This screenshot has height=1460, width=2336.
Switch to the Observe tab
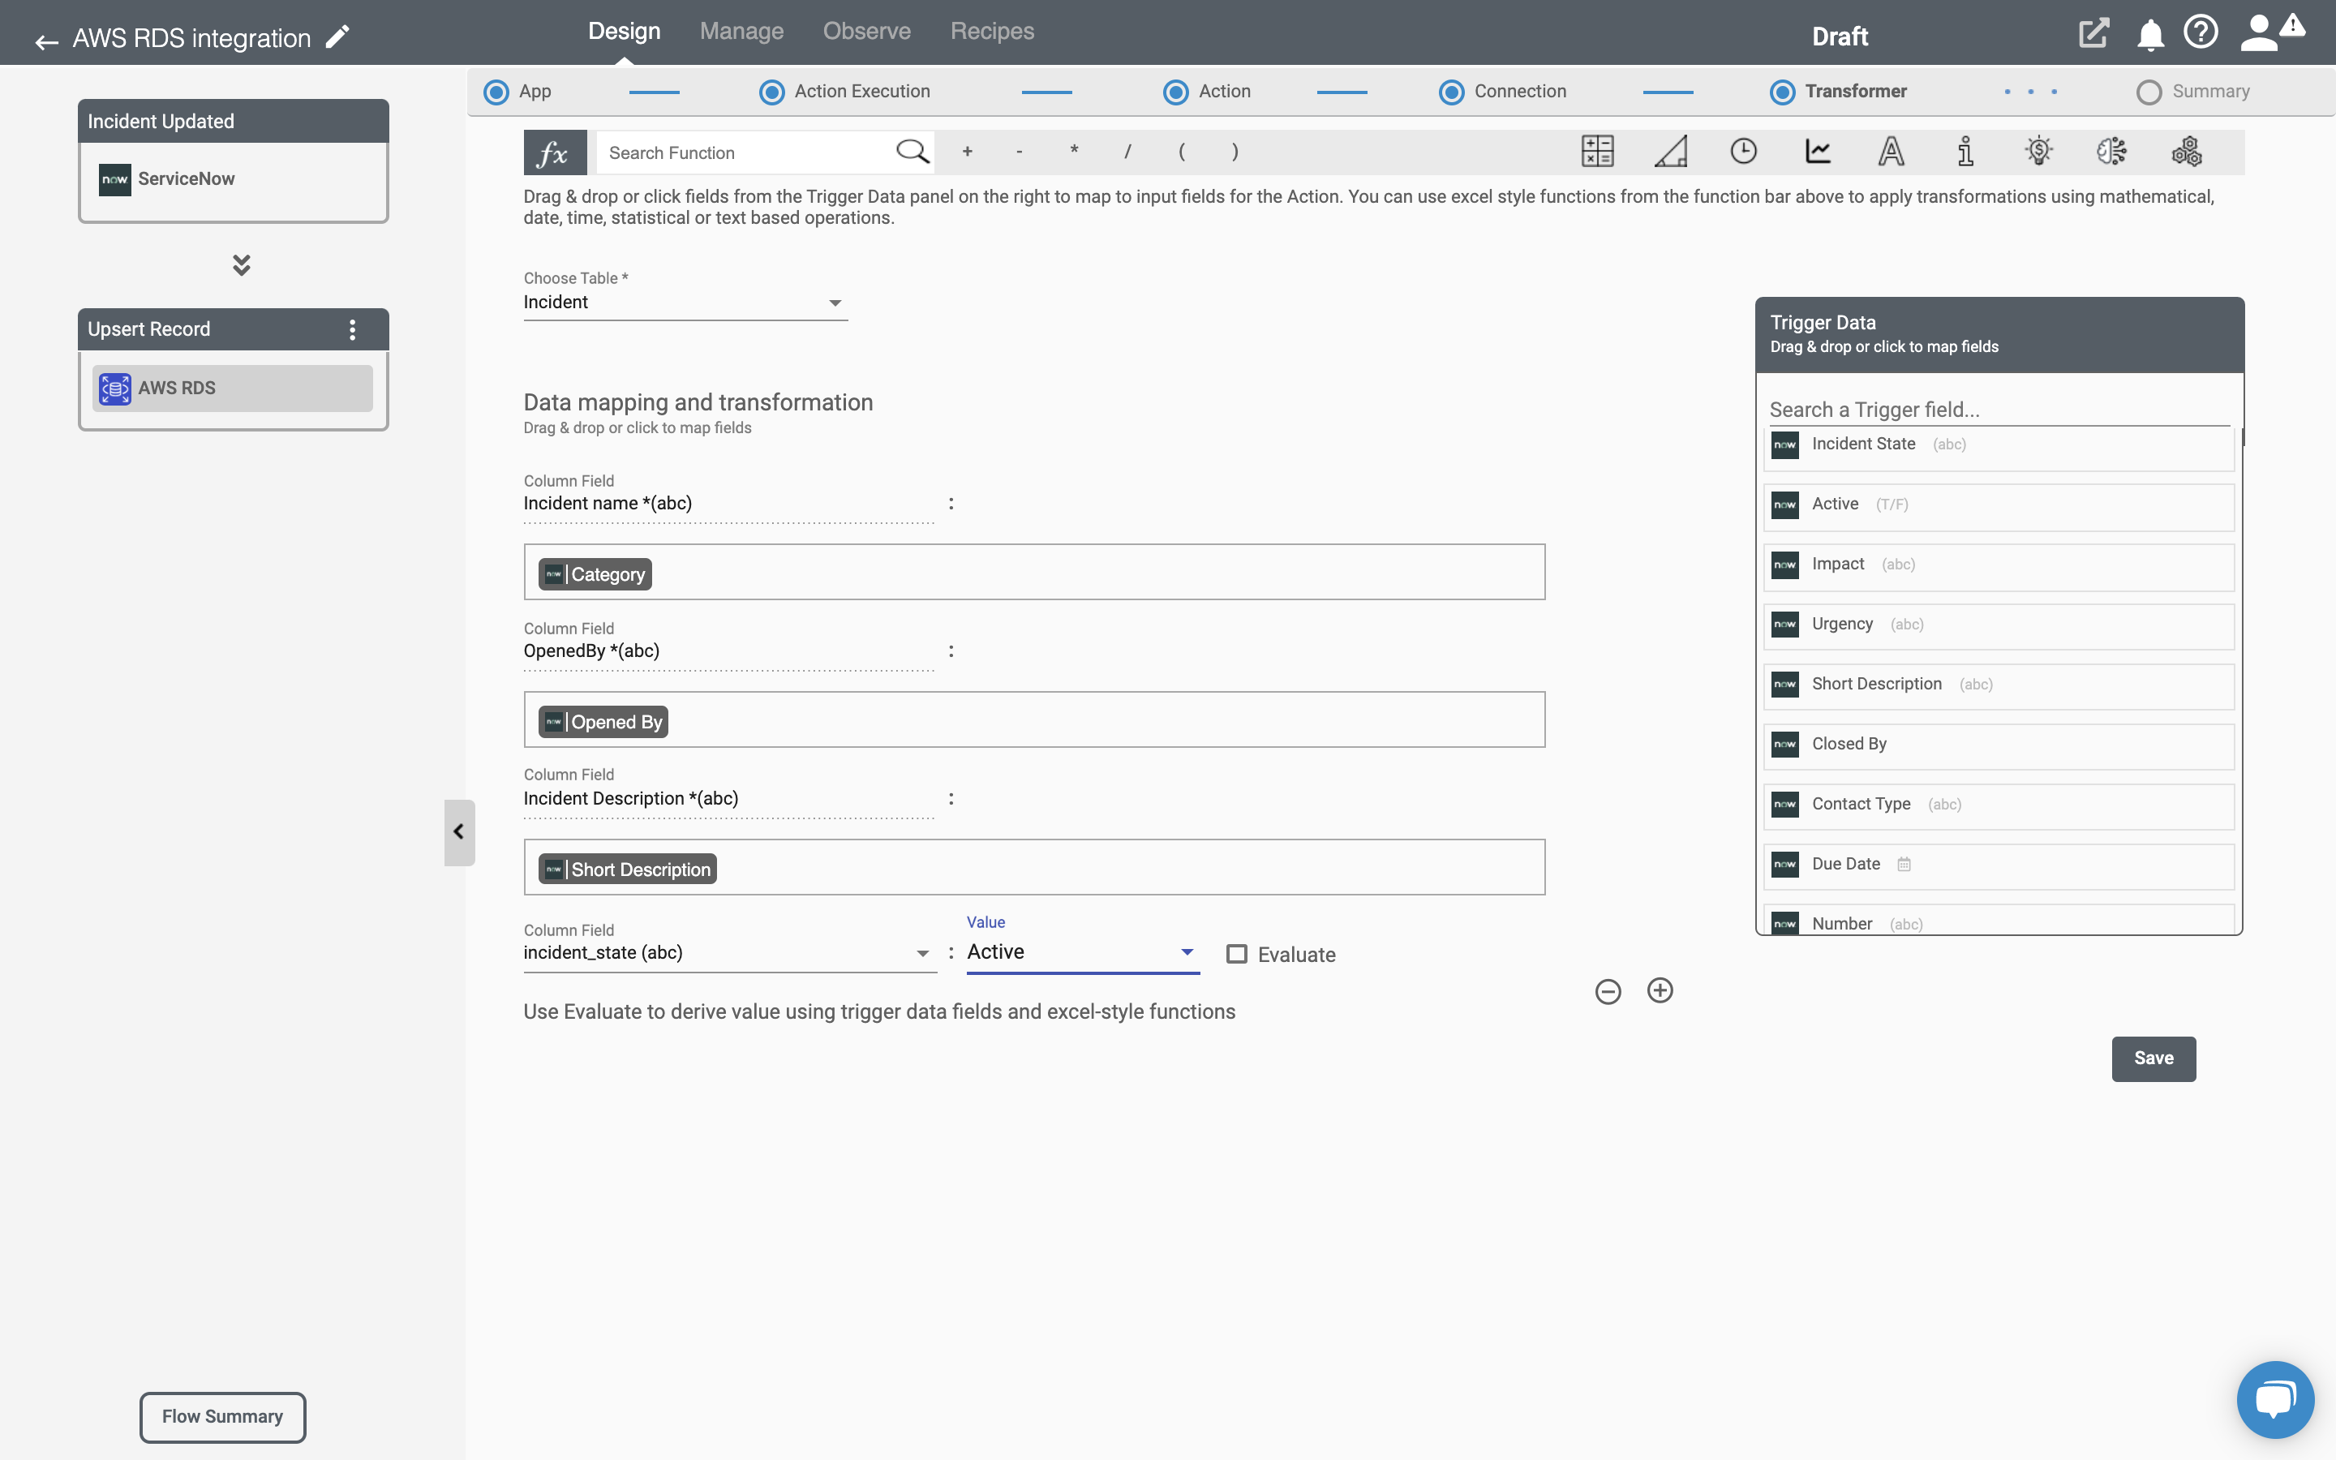(866, 30)
